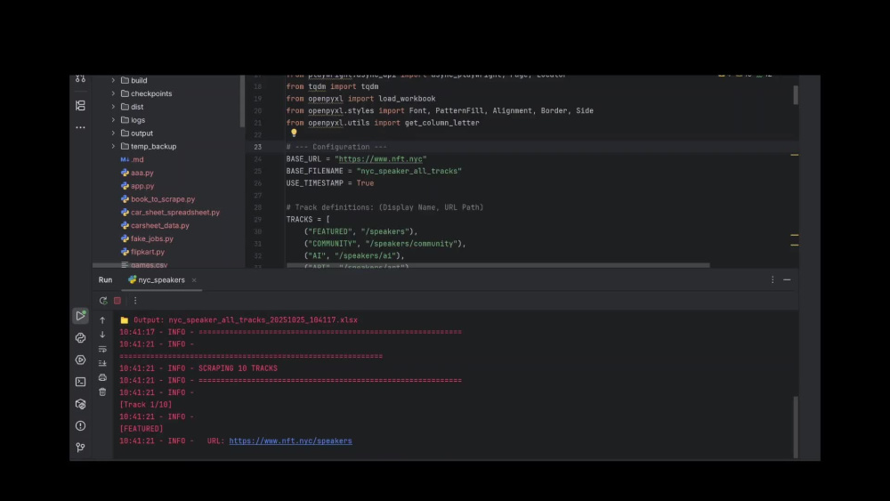
Task: Open the Python Console tool window
Action: (81, 337)
